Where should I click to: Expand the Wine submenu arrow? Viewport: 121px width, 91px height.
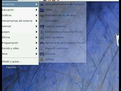(36, 54)
